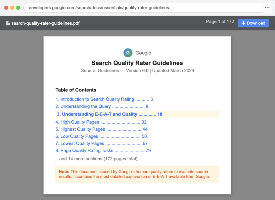The image size is (275, 200).
Task: Open Lowest Quality Pages link
Action: [102, 143]
